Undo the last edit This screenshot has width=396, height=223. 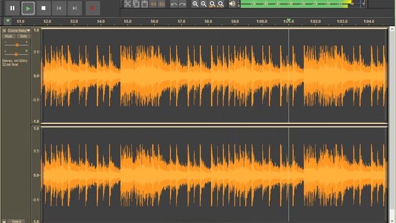tap(174, 4)
